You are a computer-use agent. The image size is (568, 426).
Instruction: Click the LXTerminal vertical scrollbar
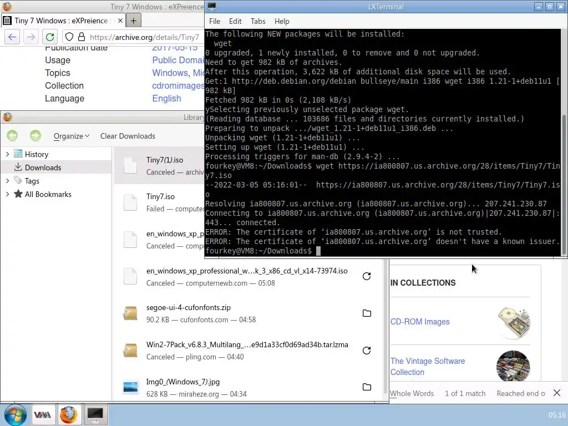pyautogui.click(x=564, y=185)
